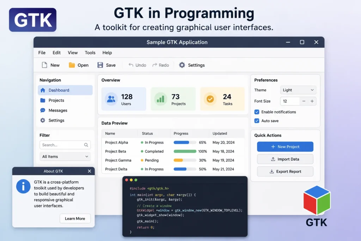The height and width of the screenshot is (241, 361).
Task: Click the Search input field
Action: (x=65, y=145)
